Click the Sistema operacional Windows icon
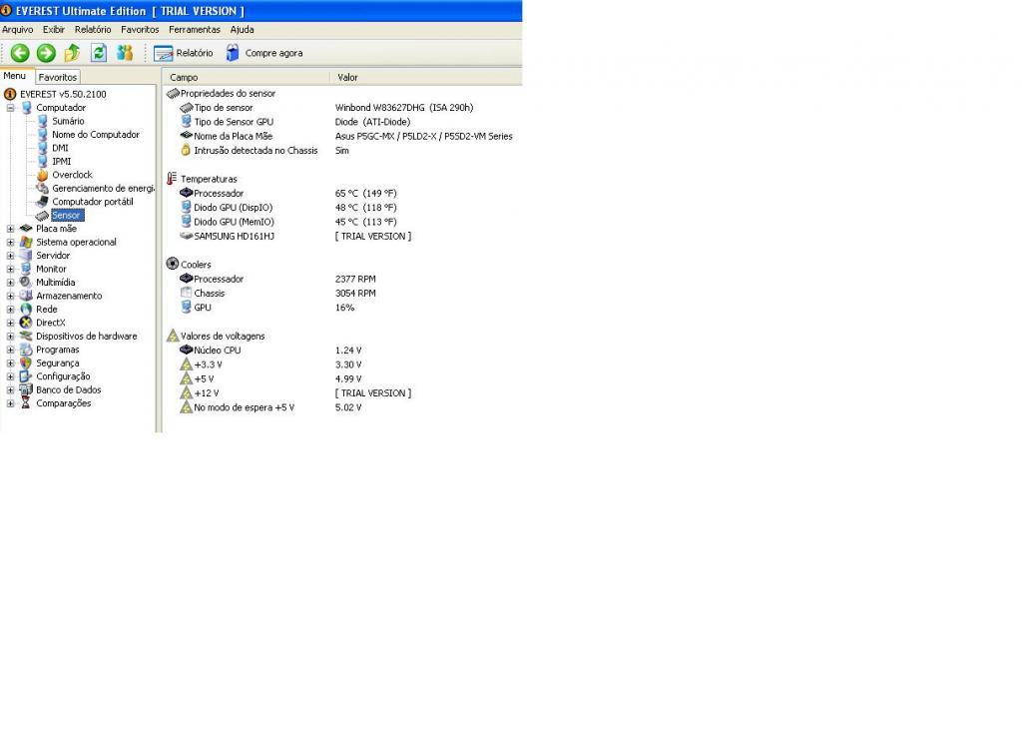 (x=26, y=242)
